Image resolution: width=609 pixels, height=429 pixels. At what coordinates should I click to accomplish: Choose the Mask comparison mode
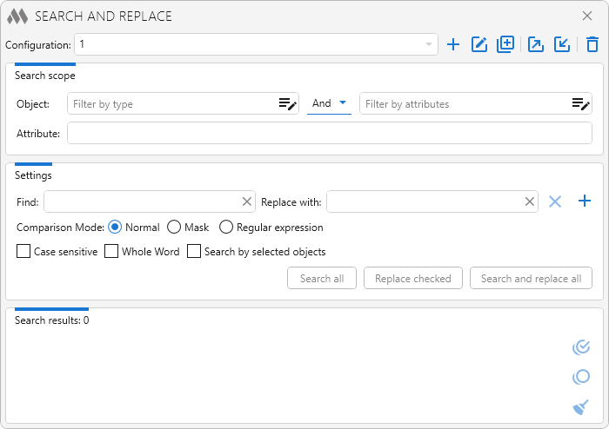coord(174,228)
